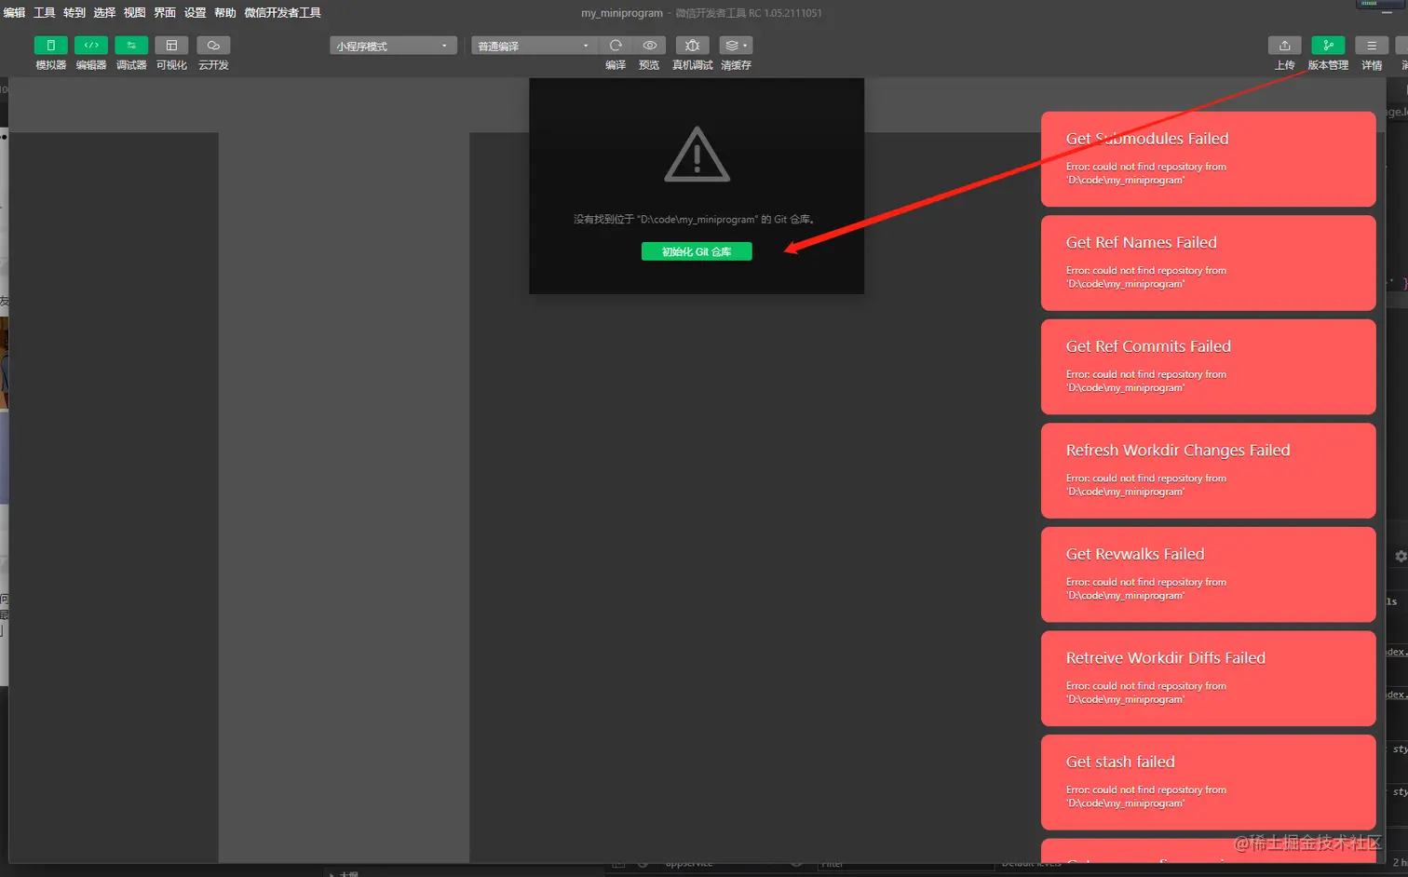
Task: Dismiss the Refresh Workdir Changes Failed notification
Action: coord(1208,471)
